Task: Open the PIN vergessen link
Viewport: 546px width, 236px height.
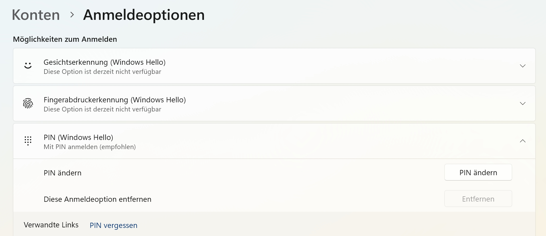Action: click(x=113, y=225)
